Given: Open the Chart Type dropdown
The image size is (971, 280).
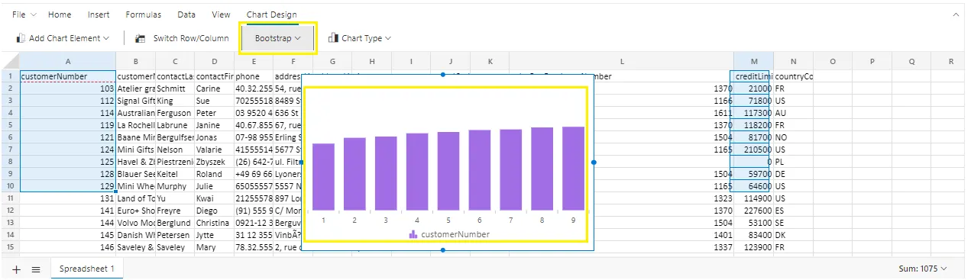Looking at the screenshot, I should [x=360, y=38].
